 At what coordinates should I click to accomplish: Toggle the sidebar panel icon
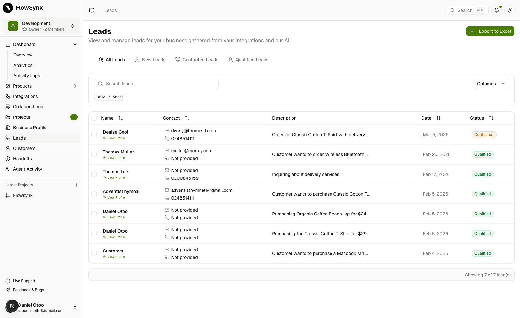coord(92,10)
